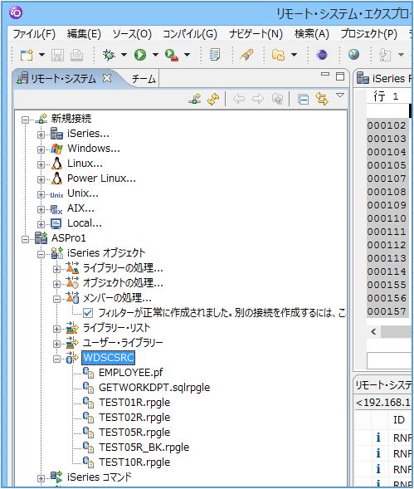
Task: Open the コンパイル(G) menu
Action: pos(190,34)
